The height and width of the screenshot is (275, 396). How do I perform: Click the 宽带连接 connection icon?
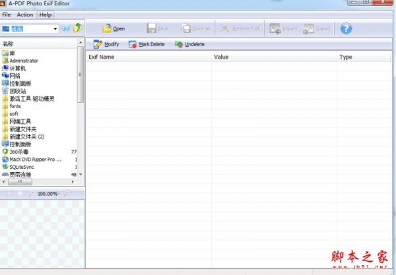(5, 174)
